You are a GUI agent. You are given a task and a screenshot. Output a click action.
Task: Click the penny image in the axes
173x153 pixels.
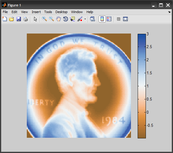point(79,86)
